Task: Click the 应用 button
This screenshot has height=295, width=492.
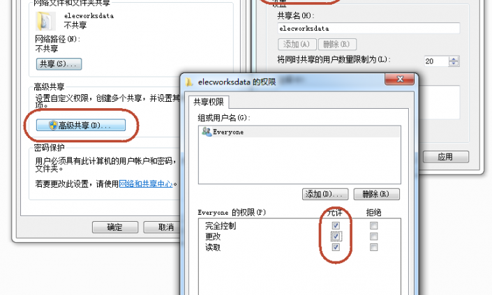Action: [x=445, y=157]
